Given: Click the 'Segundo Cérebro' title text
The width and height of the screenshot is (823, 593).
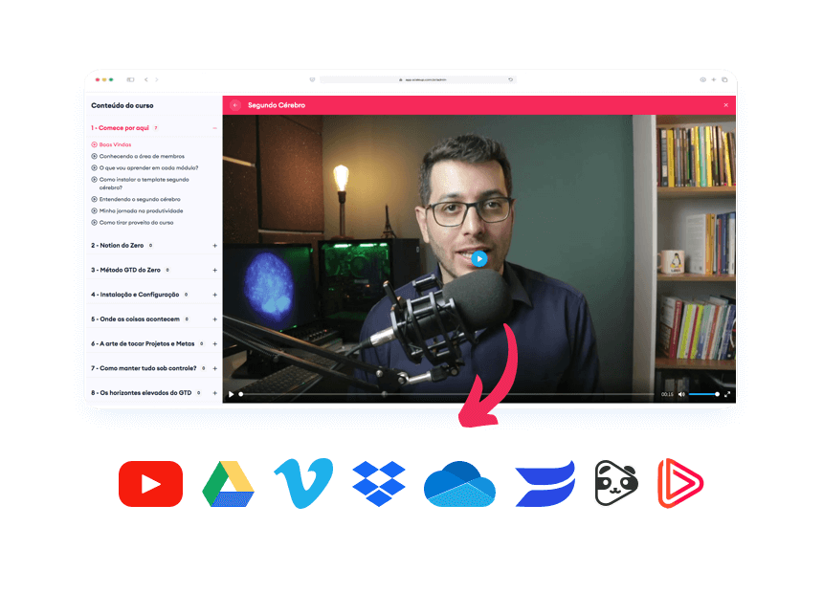Looking at the screenshot, I should click(x=277, y=105).
